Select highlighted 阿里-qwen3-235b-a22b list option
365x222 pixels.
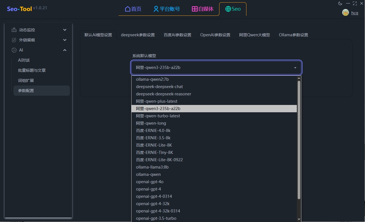[x=214, y=109]
